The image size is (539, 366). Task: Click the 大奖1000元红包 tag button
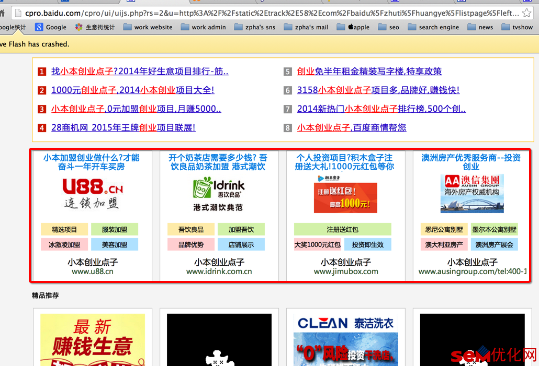[317, 244]
